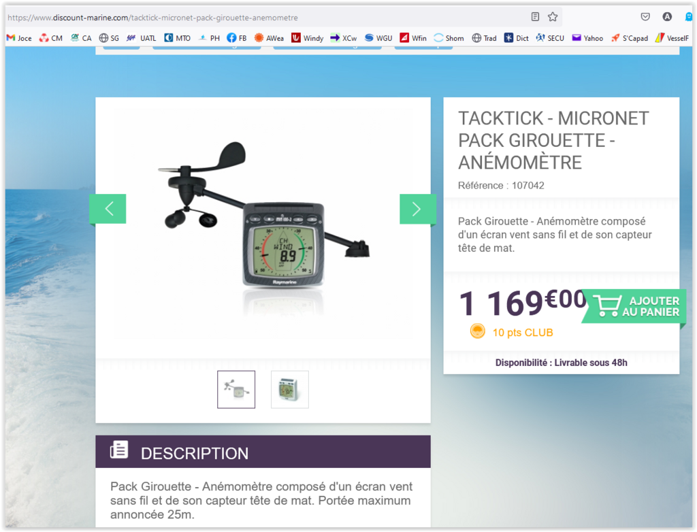Click Disponibilité : Livrable sous 48h
Viewport: 697px width, 532px height.
click(x=562, y=363)
